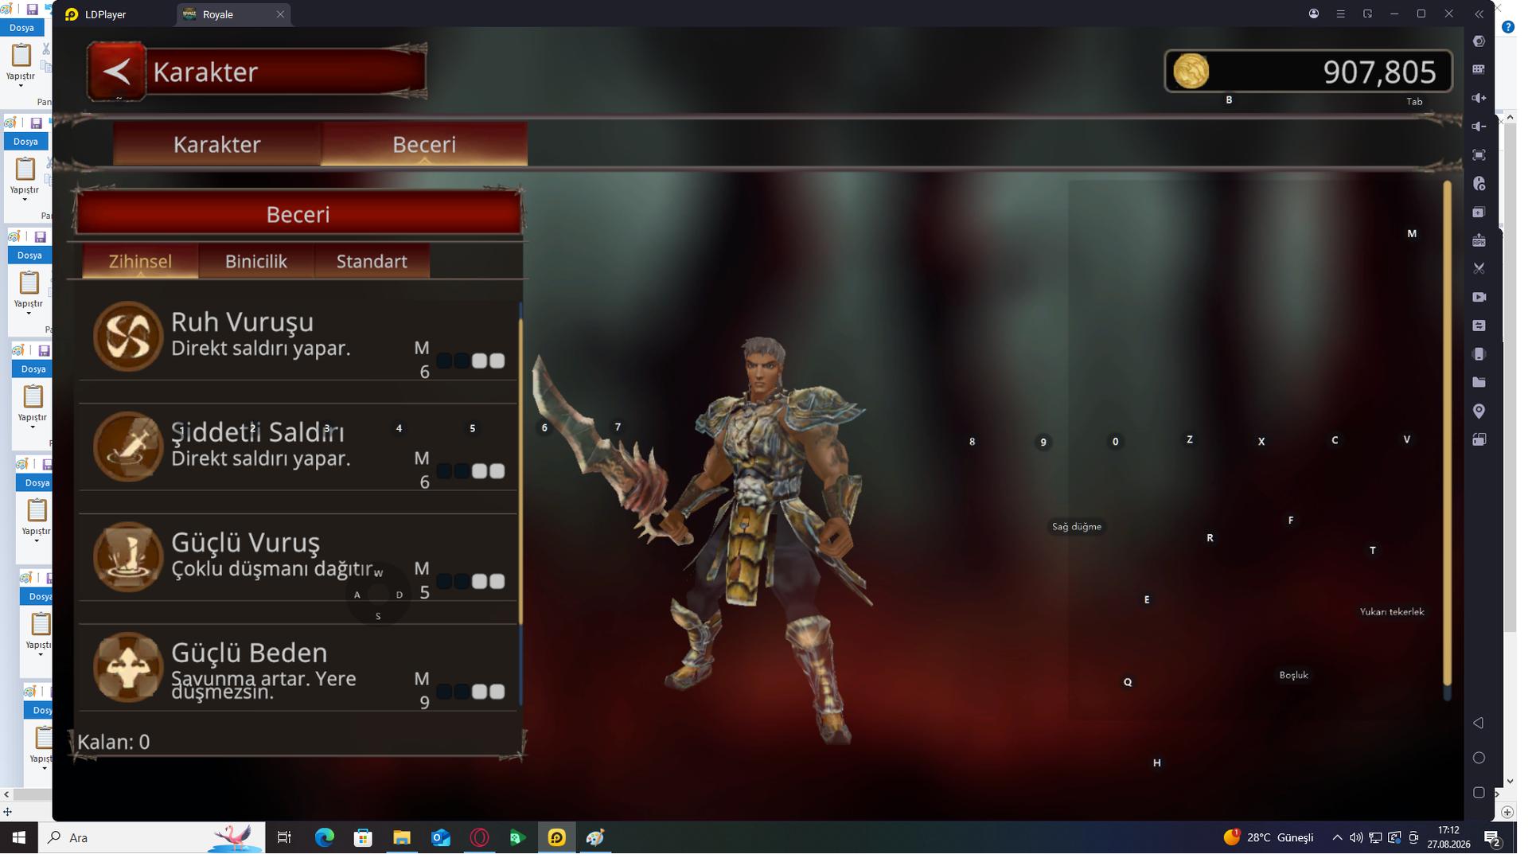
Task: Select the Şiddetli Saldırı skill name
Action: [258, 432]
